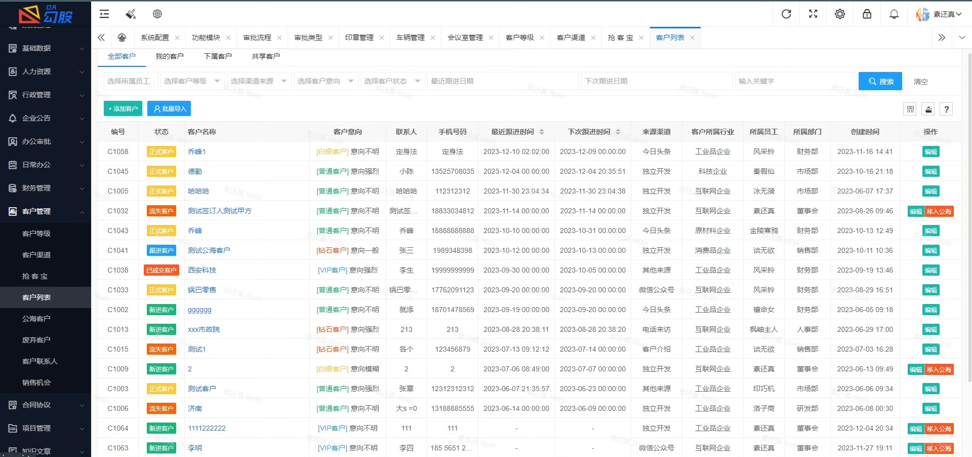The image size is (972, 457).
Task: Sort by 下次跟进时间 column
Action: (618, 132)
